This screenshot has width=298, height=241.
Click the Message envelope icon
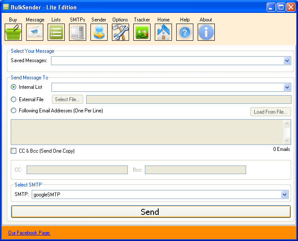pyautogui.click(x=35, y=32)
